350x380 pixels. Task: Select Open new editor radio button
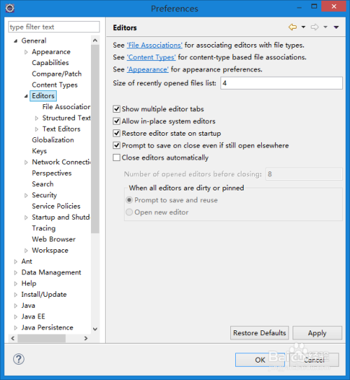129,212
